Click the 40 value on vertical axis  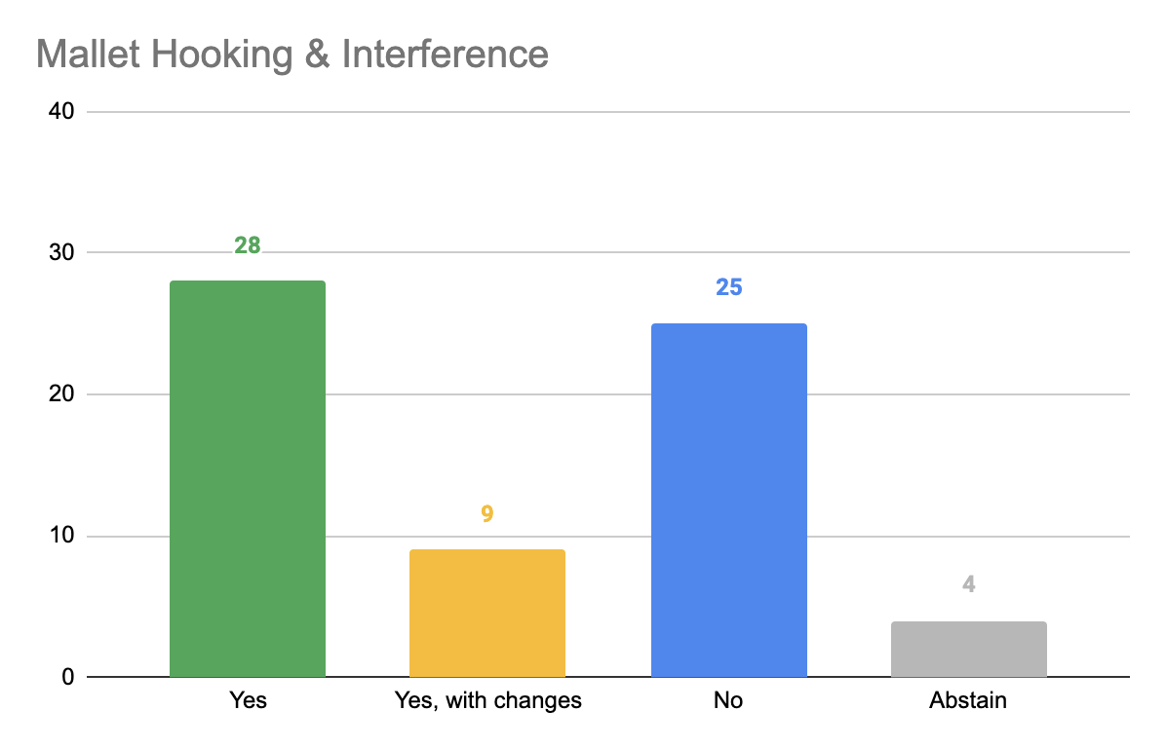[x=61, y=111]
